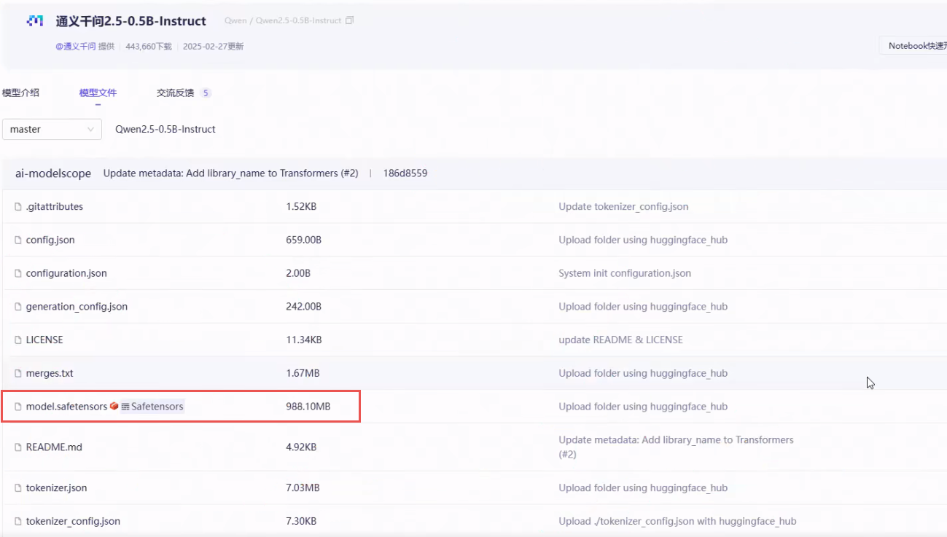Screen dimensions: 947x537
Task: Click the Qwen / Qwen2.5-0.5B-Instruct path text
Action: tap(283, 20)
